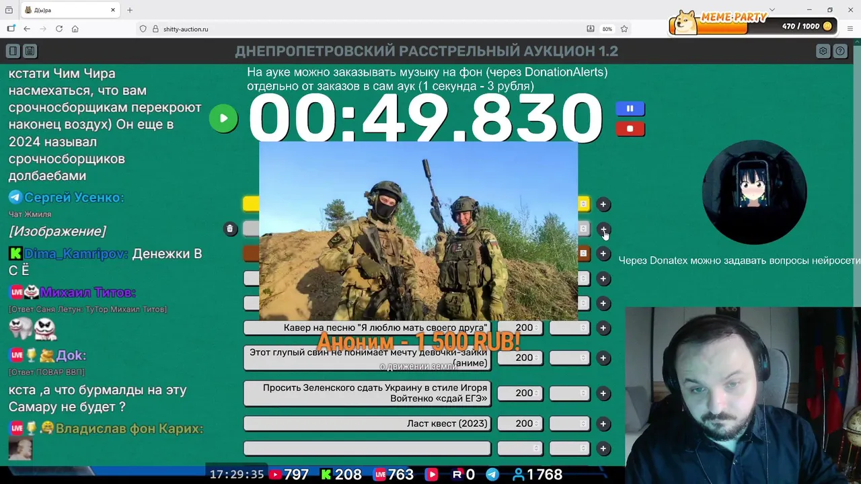This screenshot has width=861, height=484.
Task: Click the add-amount field on "Ласт квест (2023)" row
Action: 569,424
